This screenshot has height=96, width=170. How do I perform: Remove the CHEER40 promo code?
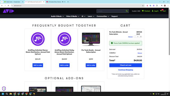coord(140,53)
